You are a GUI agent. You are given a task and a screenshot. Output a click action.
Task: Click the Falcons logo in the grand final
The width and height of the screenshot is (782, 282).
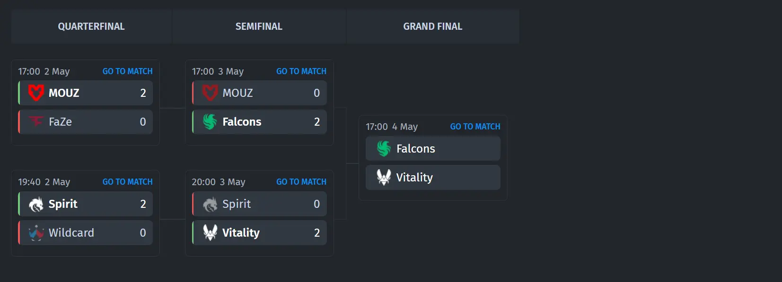[x=384, y=148]
